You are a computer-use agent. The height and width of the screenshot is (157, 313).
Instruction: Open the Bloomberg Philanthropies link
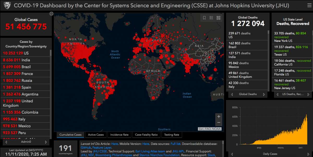click(114, 155)
